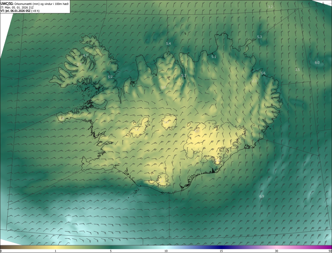Click the '1' tick on the colorbar
This screenshot has width=332, height=253.
(56, 251)
